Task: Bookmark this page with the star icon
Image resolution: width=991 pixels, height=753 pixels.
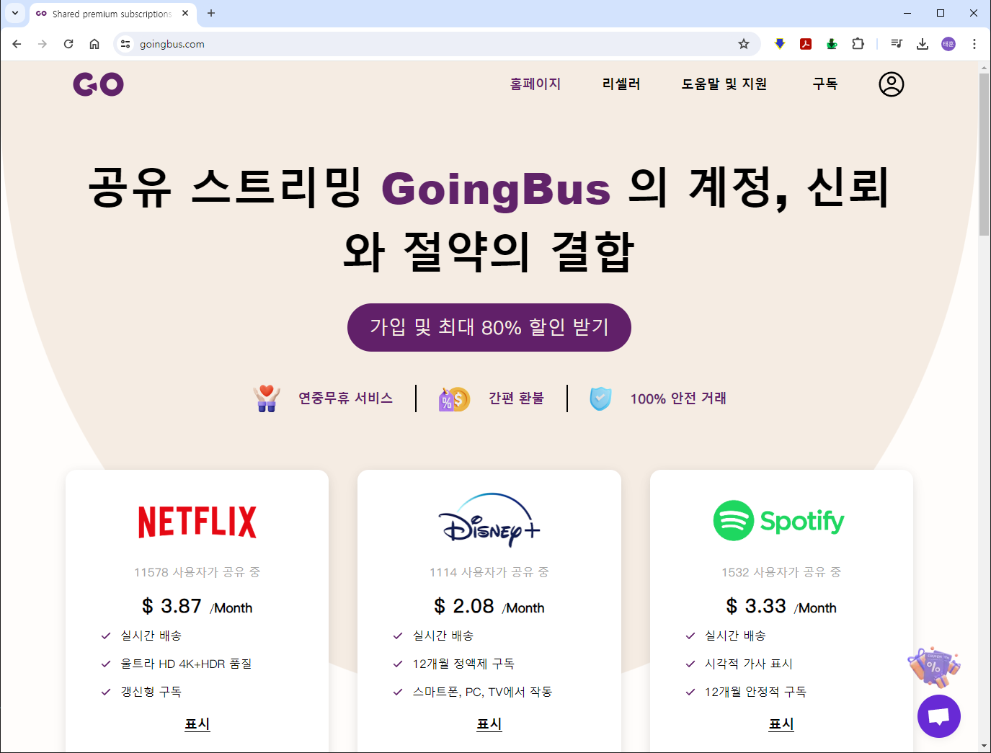Action: point(744,44)
